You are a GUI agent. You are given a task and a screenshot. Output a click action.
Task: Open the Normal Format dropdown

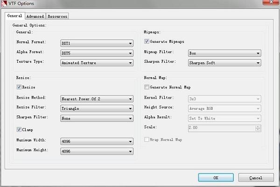(x=97, y=43)
